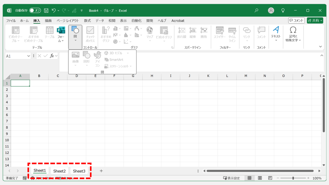Click the title bar search magnifier icon
329x185 pixels.
(x=256, y=10)
